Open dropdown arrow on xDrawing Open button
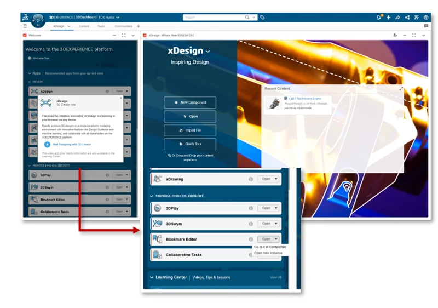Image resolution: width=438 pixels, height=308 pixels. coord(276,179)
